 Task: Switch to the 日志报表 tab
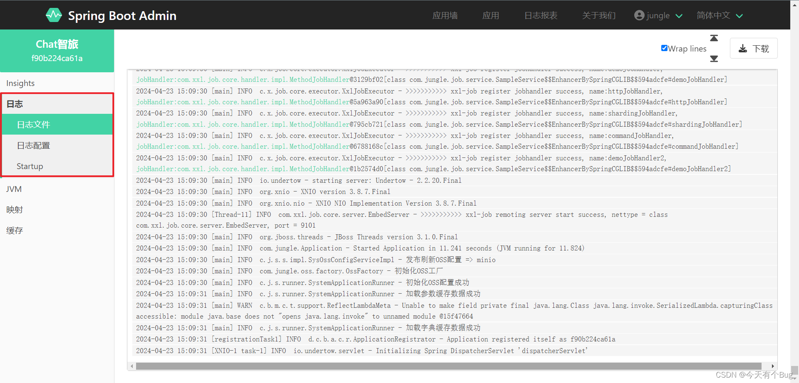540,15
